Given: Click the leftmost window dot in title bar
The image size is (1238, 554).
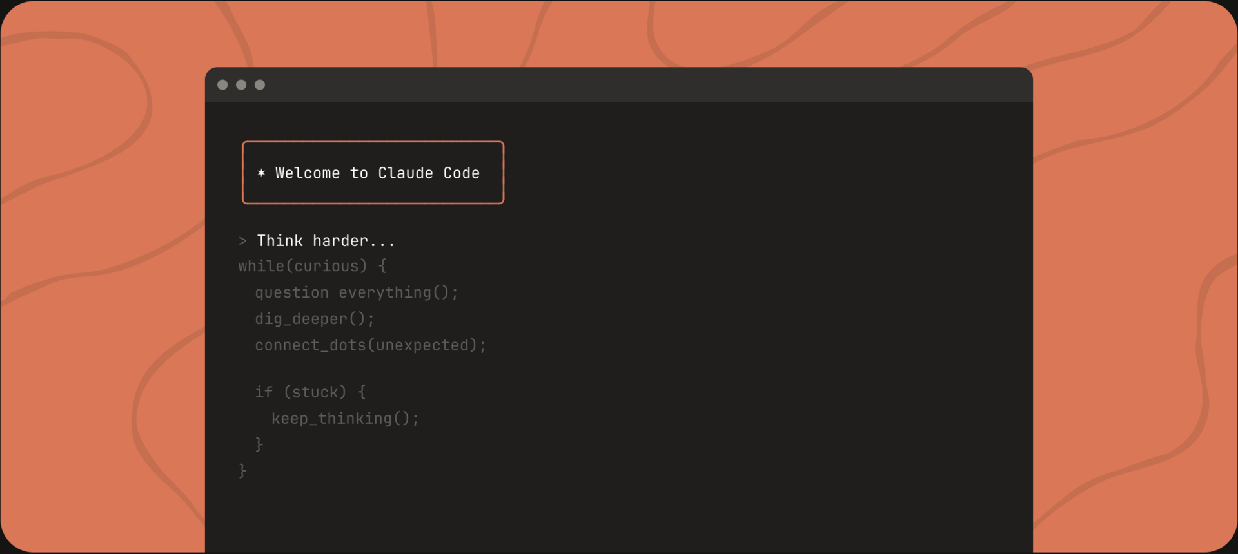Looking at the screenshot, I should point(222,85).
